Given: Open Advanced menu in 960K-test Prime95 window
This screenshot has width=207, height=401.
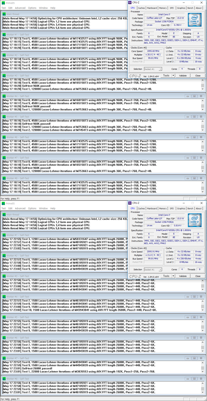Looking at the screenshot, I should tap(20, 8).
